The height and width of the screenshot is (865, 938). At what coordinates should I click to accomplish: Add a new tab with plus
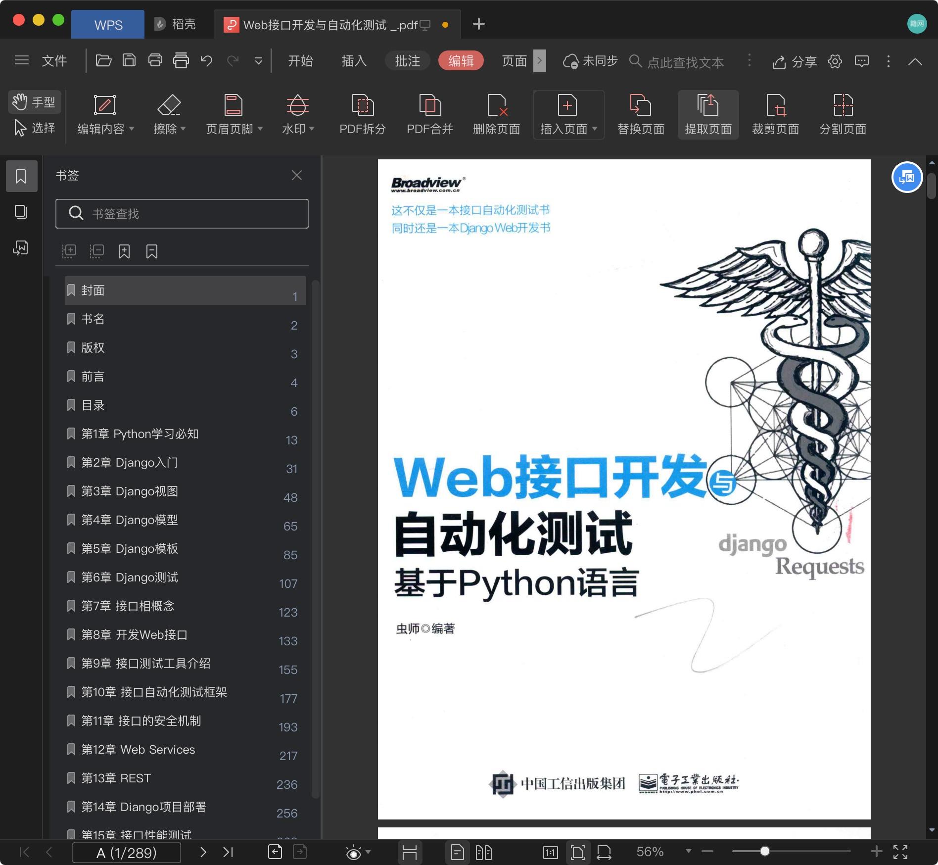(478, 24)
